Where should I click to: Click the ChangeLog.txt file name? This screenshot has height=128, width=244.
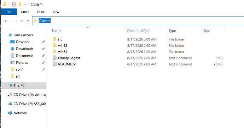point(69,58)
